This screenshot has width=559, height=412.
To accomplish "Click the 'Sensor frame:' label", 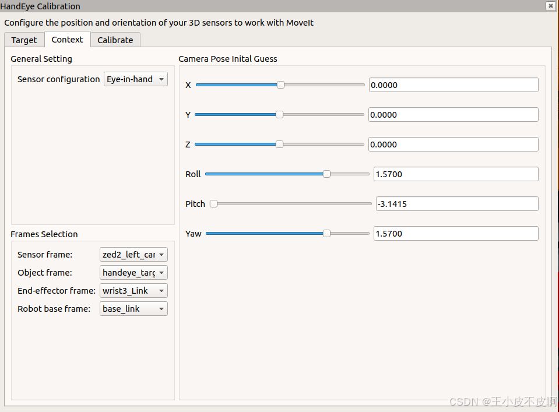I will tap(45, 255).
